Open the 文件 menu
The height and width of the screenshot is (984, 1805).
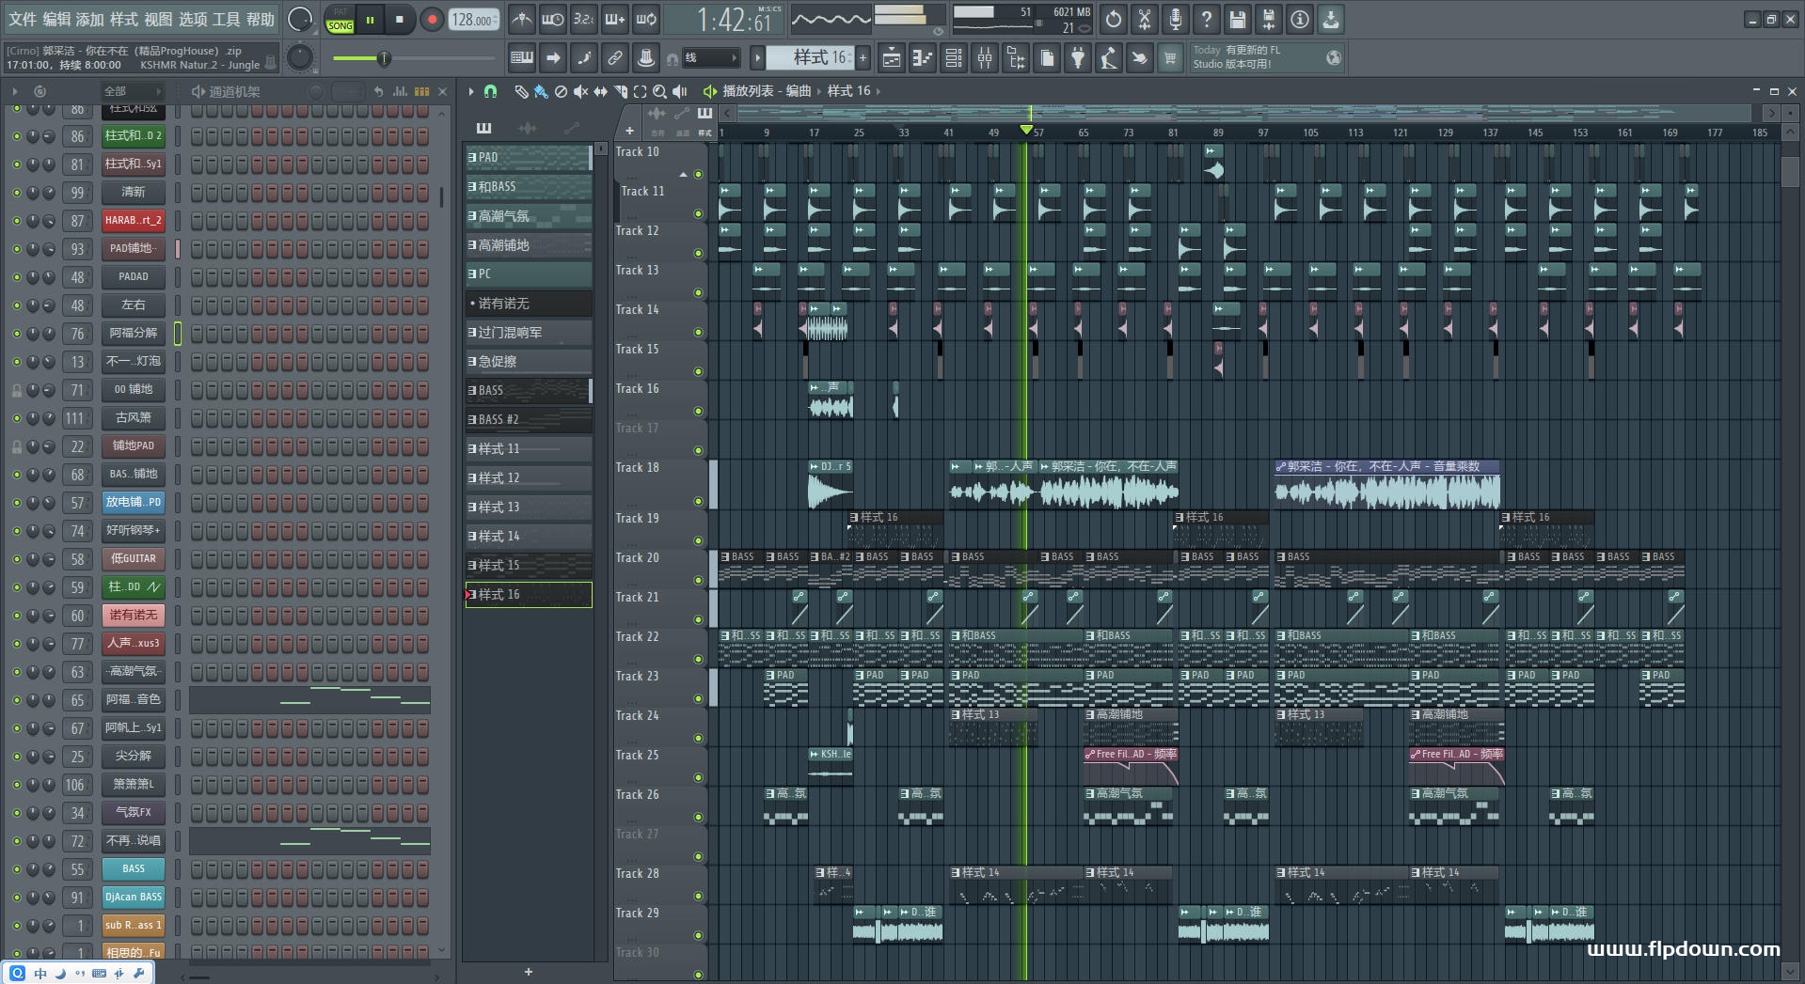(23, 19)
